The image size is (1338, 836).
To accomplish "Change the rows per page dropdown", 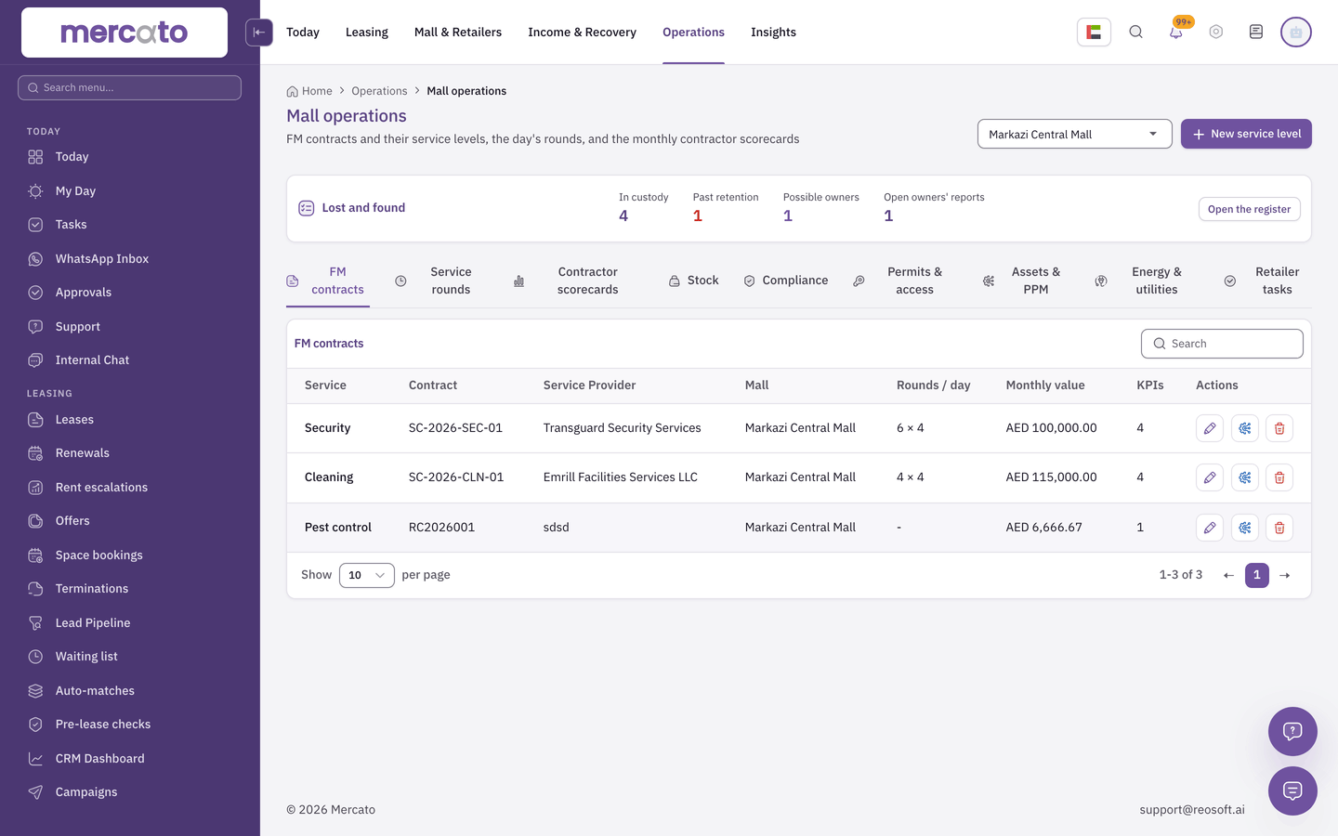I will [367, 575].
